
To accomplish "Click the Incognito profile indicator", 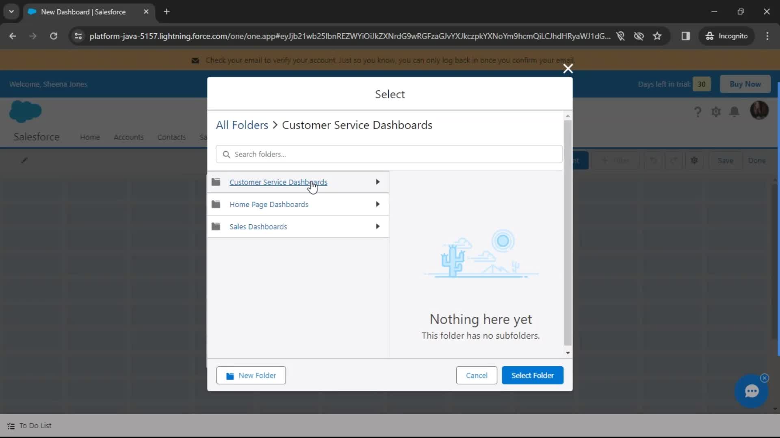I will coord(727,36).
